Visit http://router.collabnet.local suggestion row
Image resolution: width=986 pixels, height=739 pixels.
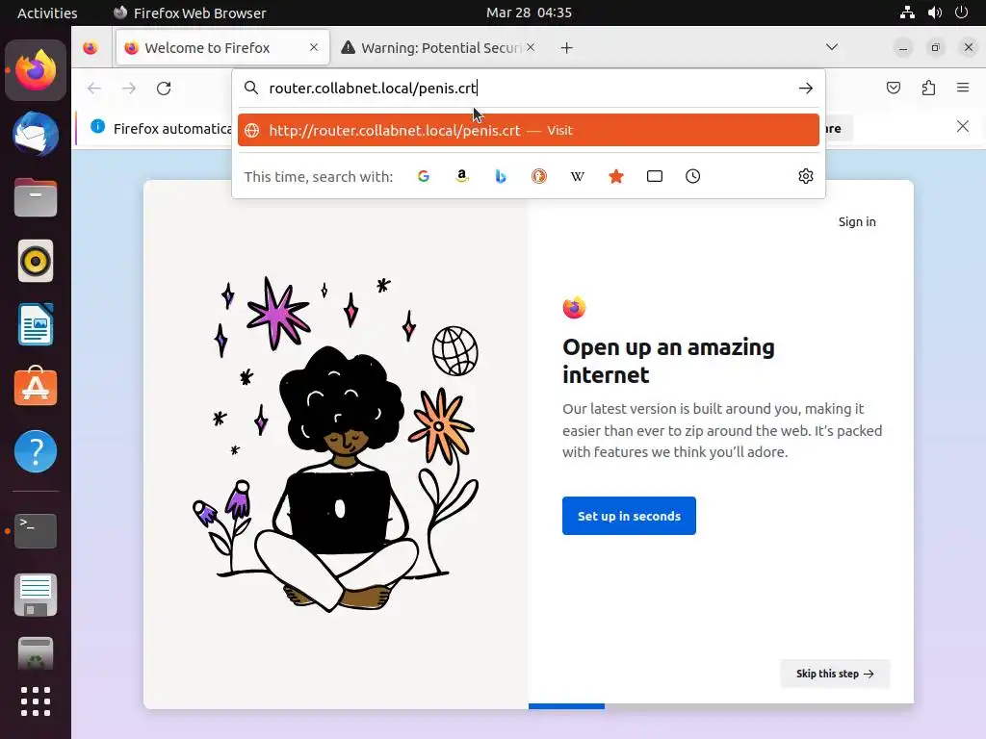(x=529, y=130)
